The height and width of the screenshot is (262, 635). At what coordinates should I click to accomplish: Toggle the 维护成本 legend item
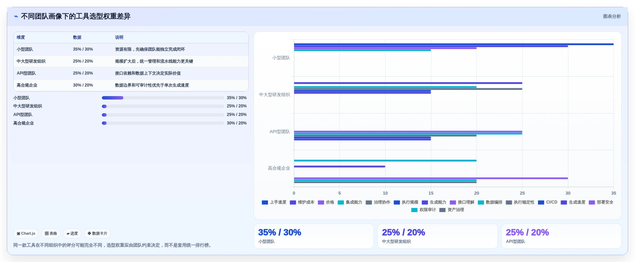coord(302,202)
